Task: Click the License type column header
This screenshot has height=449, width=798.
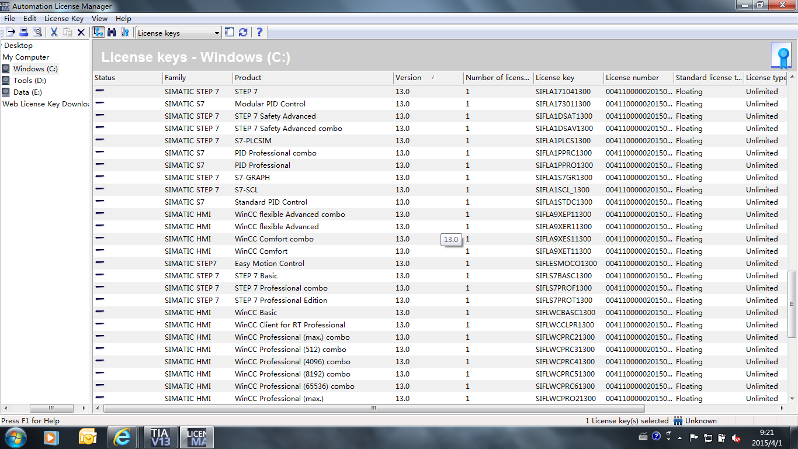Action: 766,78
